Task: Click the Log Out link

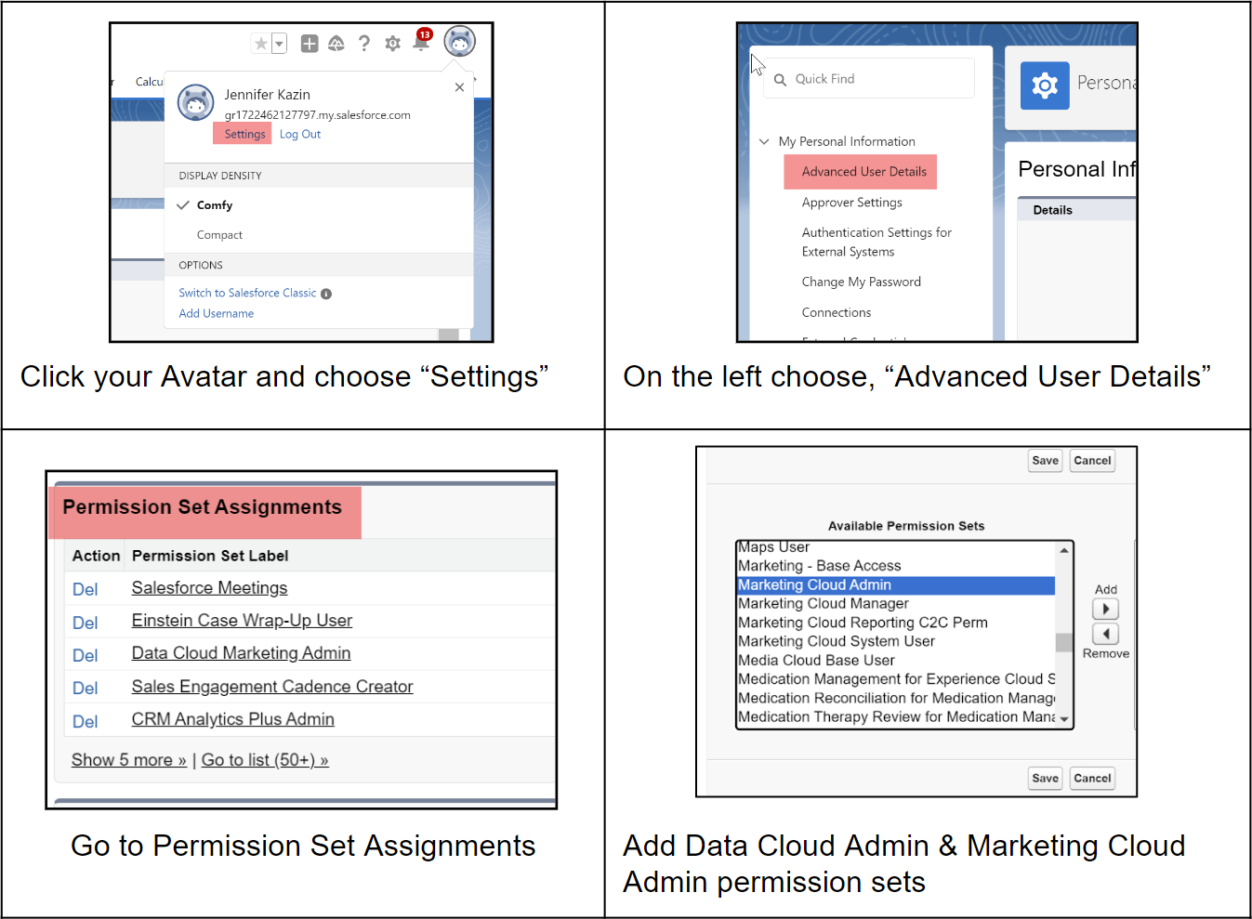Action: (300, 134)
